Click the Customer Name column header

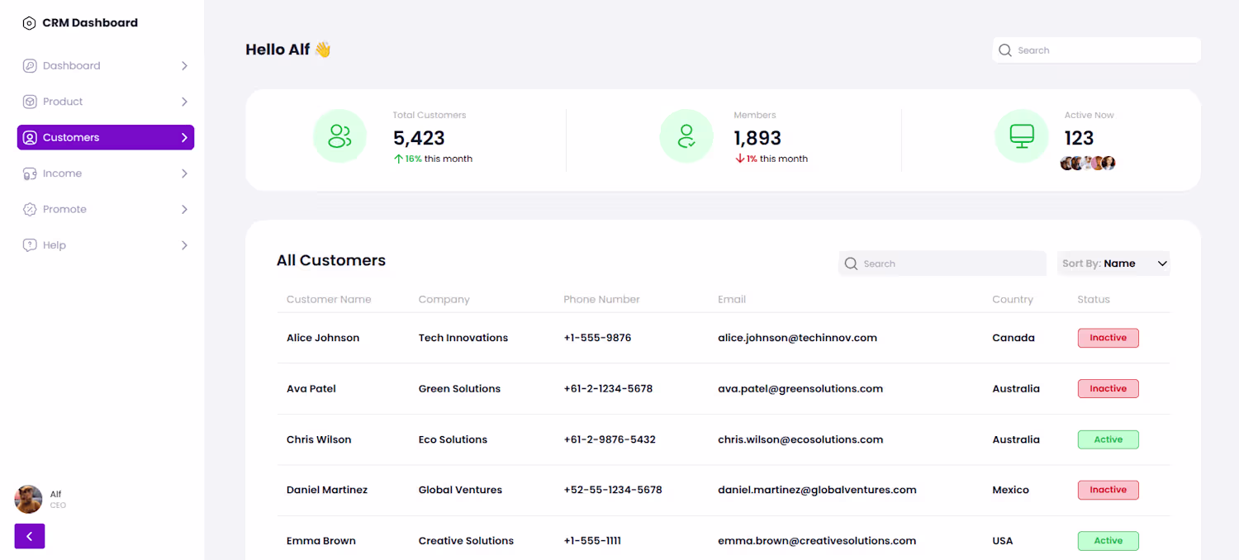point(329,300)
